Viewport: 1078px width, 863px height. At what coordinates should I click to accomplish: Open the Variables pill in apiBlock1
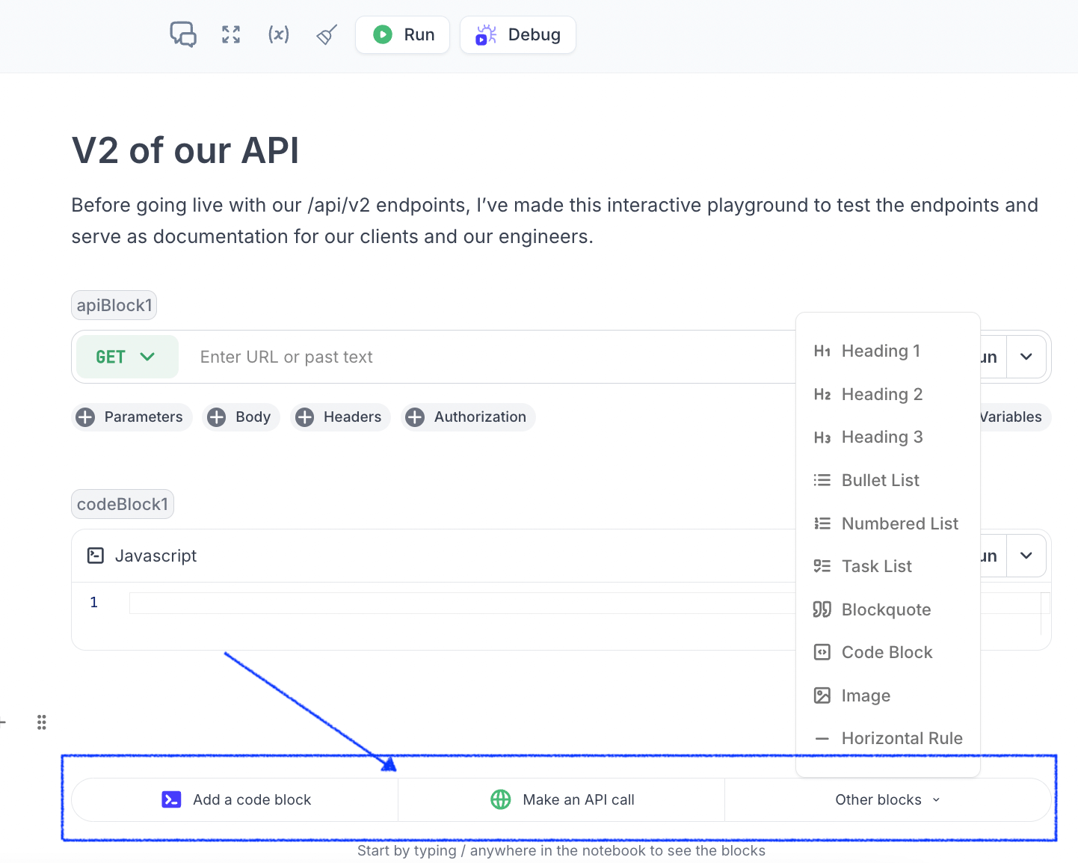click(x=1015, y=417)
